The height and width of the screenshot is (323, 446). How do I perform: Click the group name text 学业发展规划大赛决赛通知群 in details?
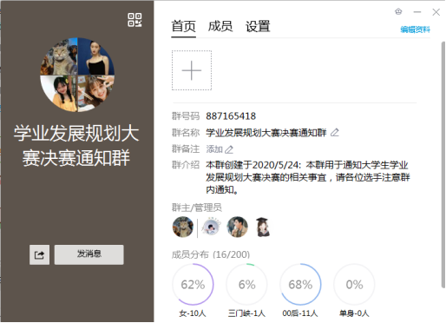coord(266,133)
